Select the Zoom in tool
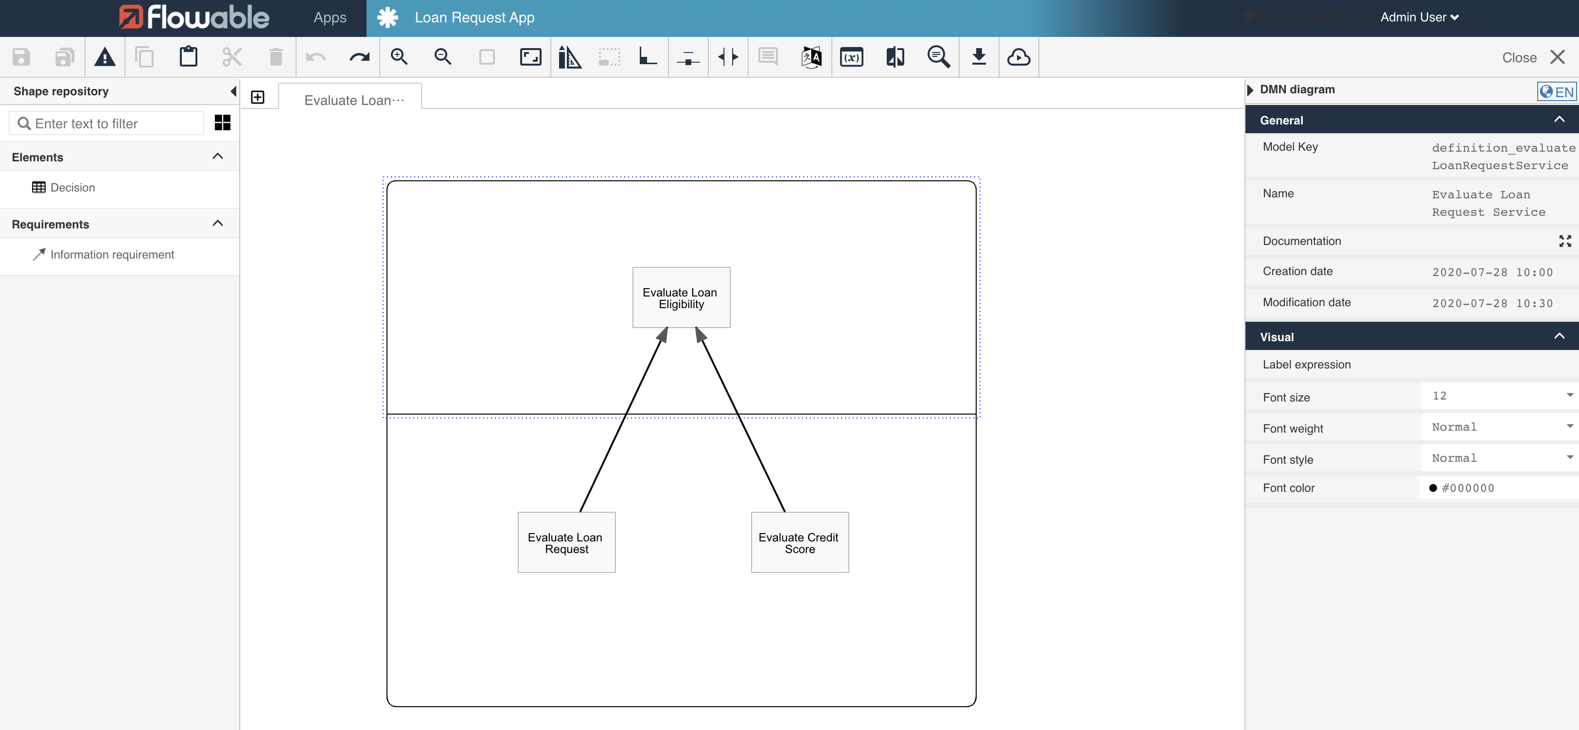The height and width of the screenshot is (730, 1579). click(399, 56)
